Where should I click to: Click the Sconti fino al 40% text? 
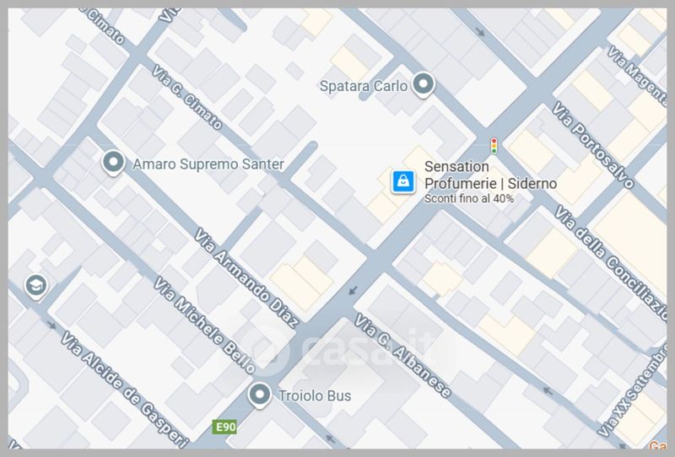click(469, 198)
